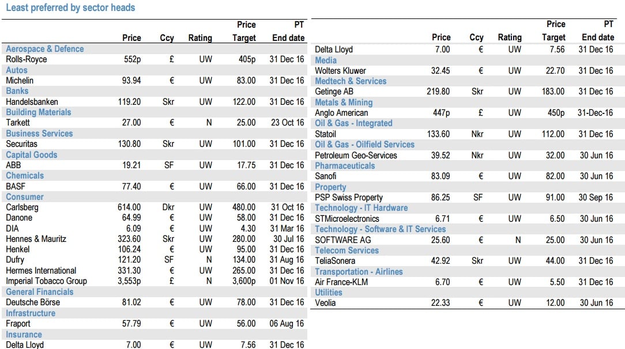Select the Oil & Gas - Oilfield Services heading
This screenshot has height=349, width=625.
[x=365, y=145]
